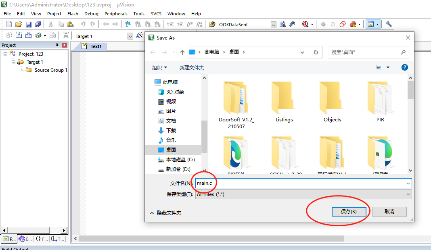
Task: Open the Target 1 selection dropdown
Action: (130, 36)
